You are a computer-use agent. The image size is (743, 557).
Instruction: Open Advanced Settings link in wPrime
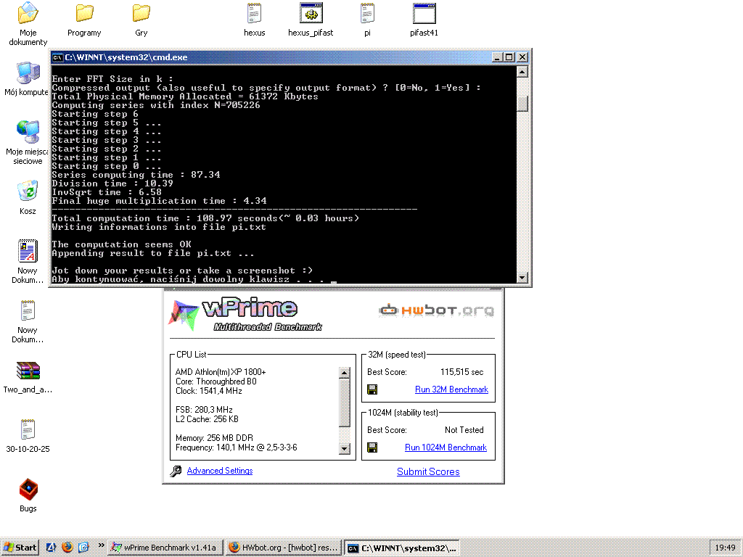point(220,470)
